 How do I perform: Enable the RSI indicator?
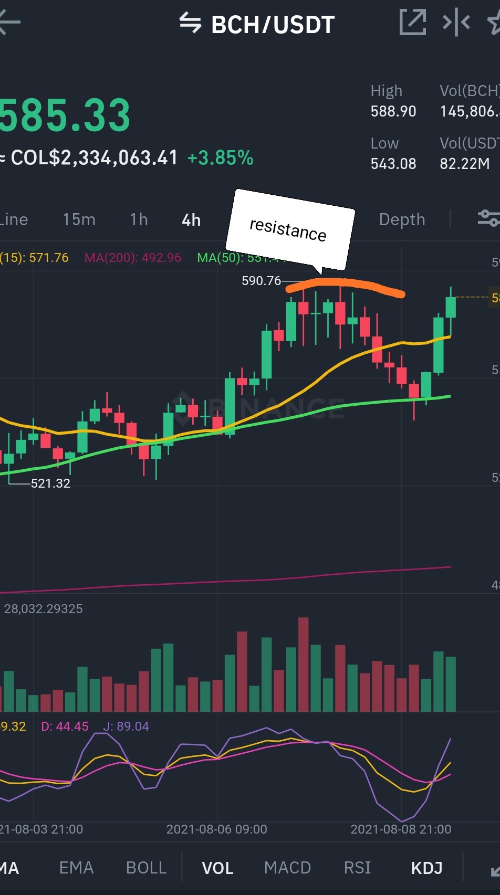(357, 868)
